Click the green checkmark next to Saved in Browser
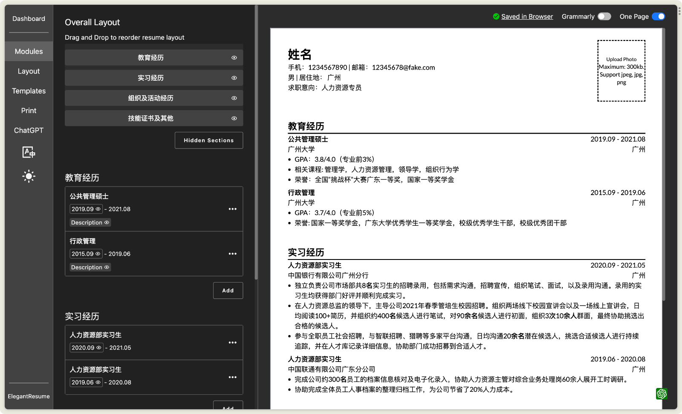 496,16
